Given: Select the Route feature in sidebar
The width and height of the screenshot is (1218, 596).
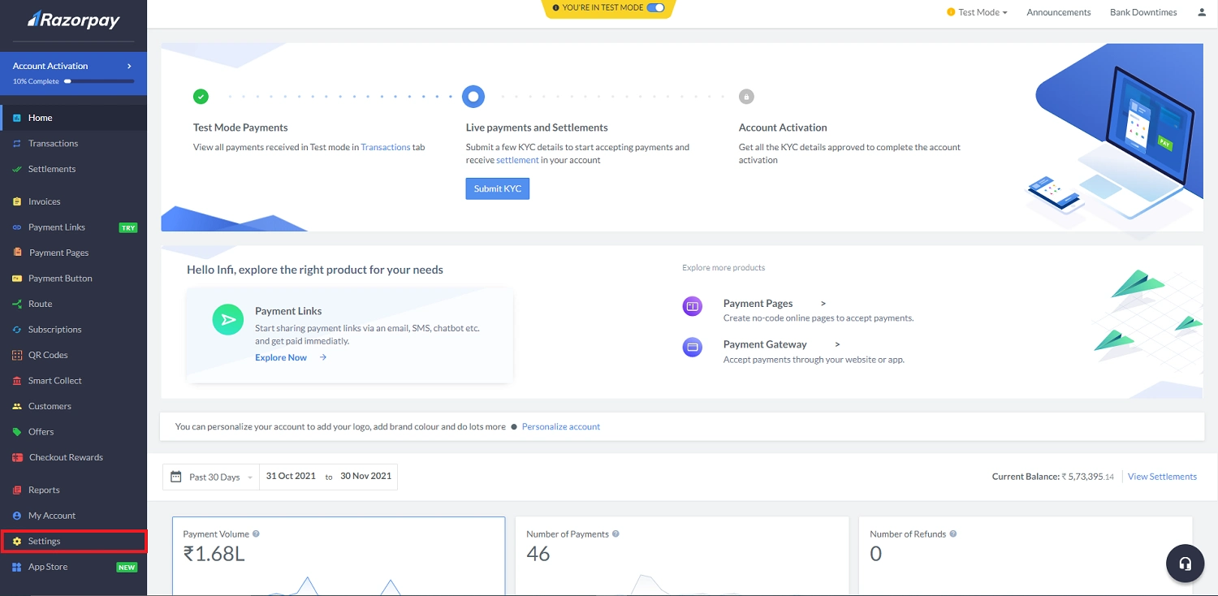Looking at the screenshot, I should coord(41,304).
